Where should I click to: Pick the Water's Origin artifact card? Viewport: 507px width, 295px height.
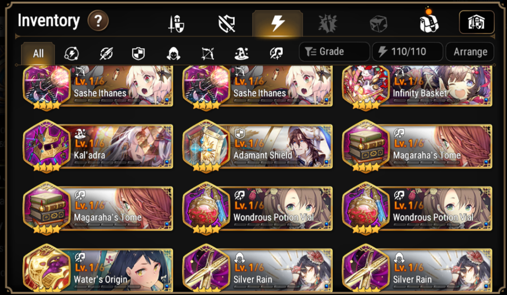[x=98, y=269]
